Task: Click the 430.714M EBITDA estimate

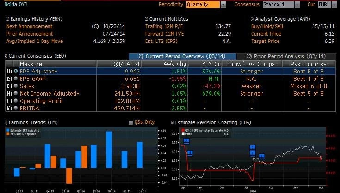Action: 127,108
